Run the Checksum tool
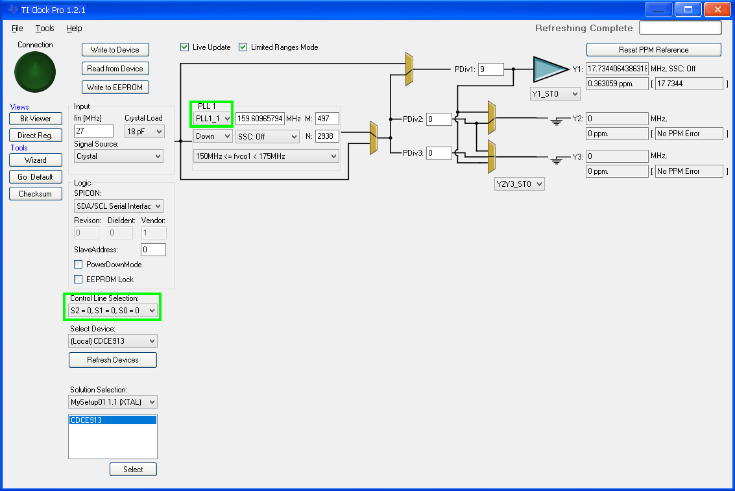Image resolution: width=735 pixels, height=491 pixels. point(36,193)
